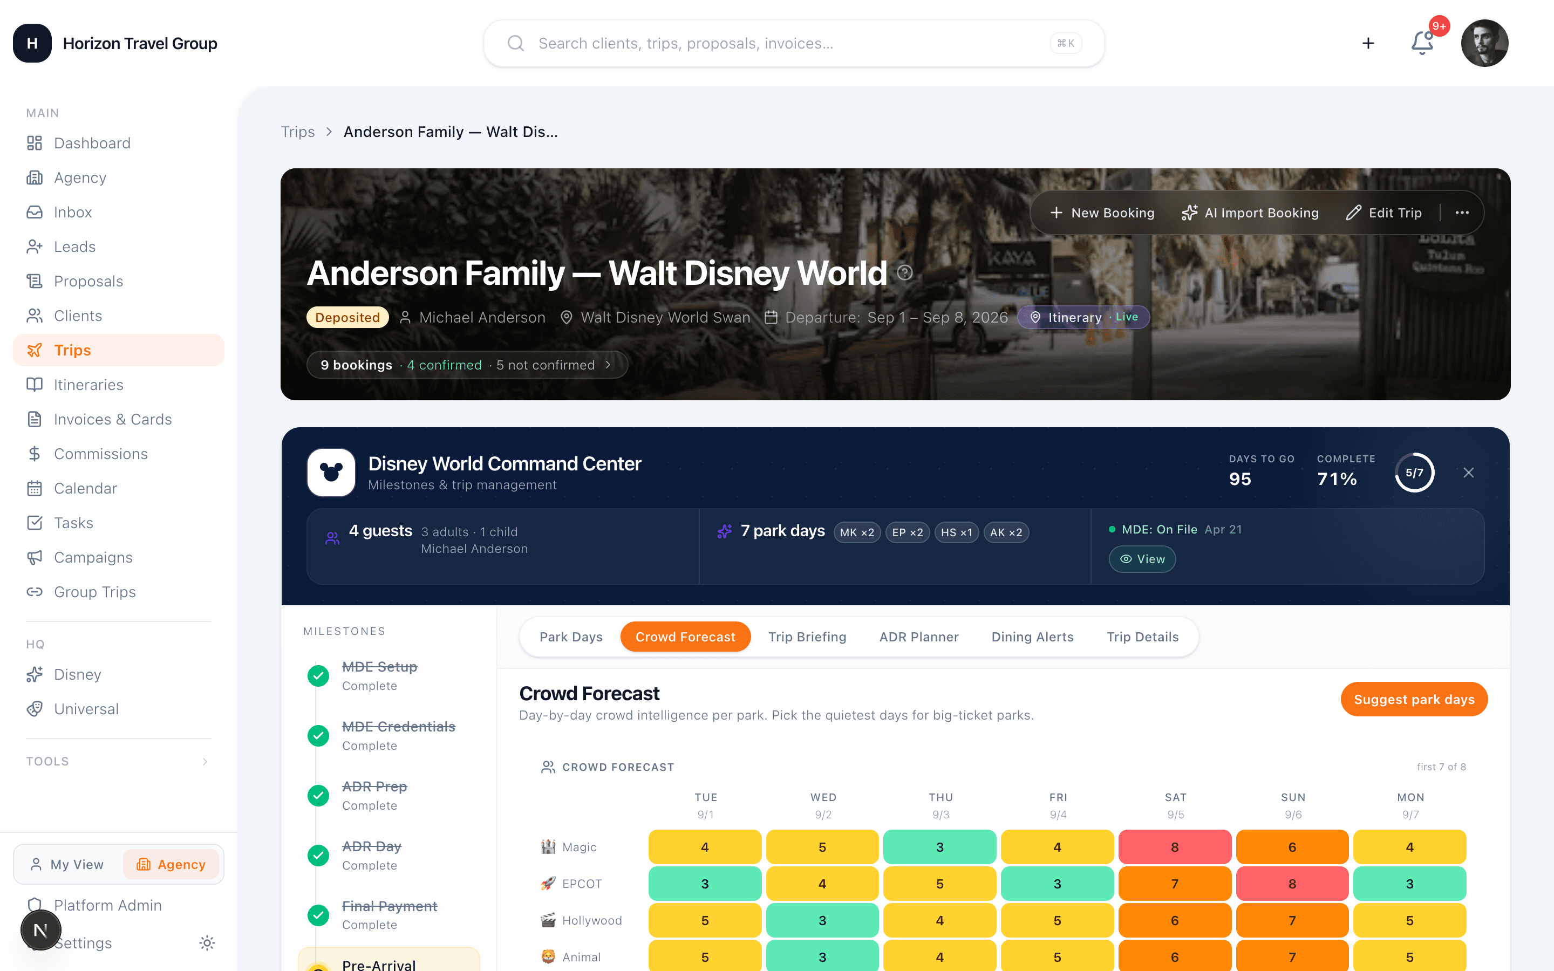Viewport: 1554px width, 971px height.
Task: Open the Trip Details tab
Action: pos(1142,637)
